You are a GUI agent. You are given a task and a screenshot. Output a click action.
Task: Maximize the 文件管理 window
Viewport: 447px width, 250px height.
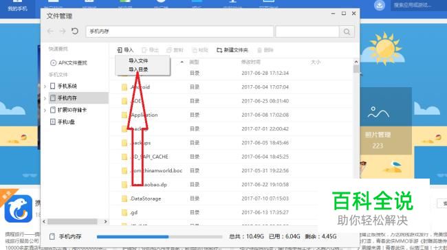point(344,13)
